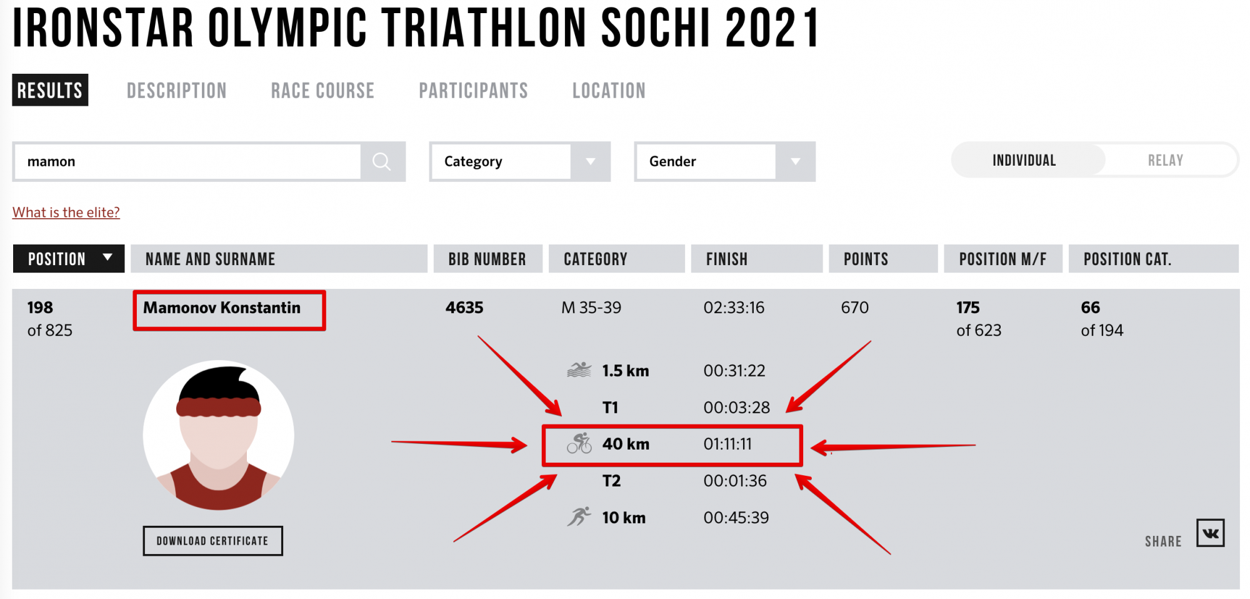Click the bike 40 km icon
Viewport: 1250px width, 599px height.
(x=579, y=444)
